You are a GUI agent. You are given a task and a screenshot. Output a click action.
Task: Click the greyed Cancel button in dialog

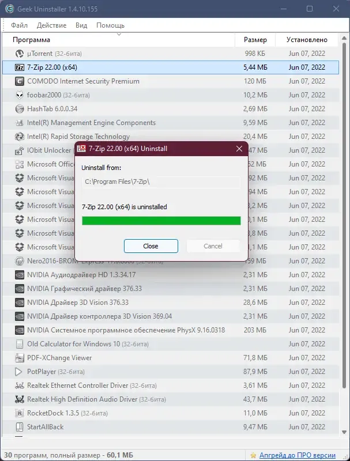coord(213,246)
